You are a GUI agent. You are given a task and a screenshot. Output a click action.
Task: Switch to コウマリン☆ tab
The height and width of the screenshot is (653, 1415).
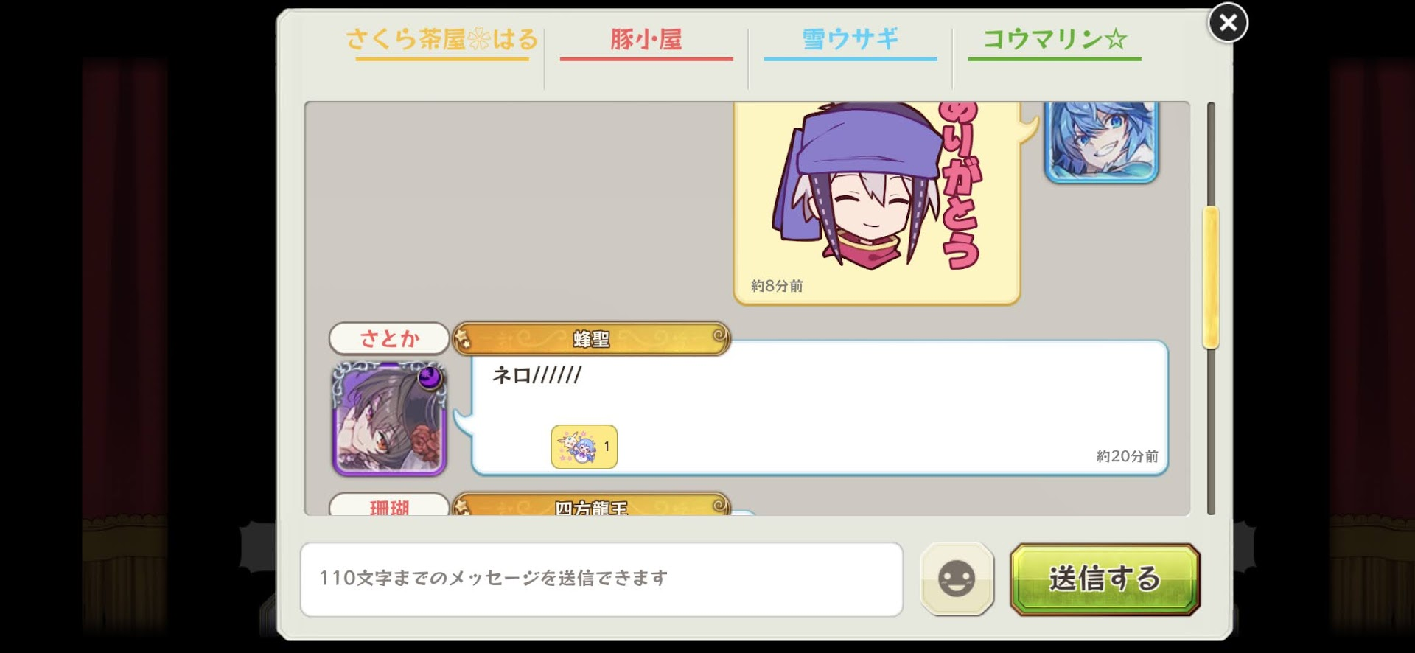(1055, 41)
